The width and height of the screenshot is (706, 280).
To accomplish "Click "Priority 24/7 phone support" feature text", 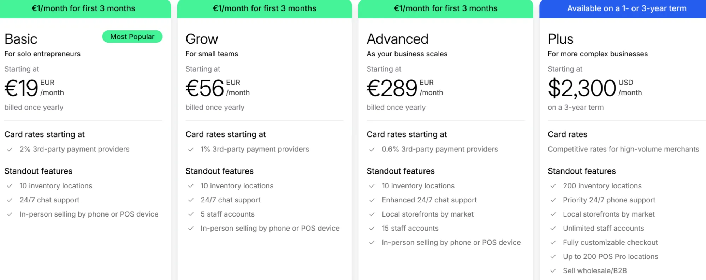I will pos(609,200).
